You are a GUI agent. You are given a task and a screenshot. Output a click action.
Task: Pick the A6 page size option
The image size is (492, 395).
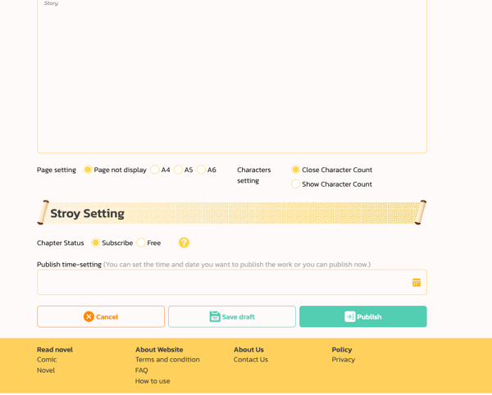click(x=201, y=170)
